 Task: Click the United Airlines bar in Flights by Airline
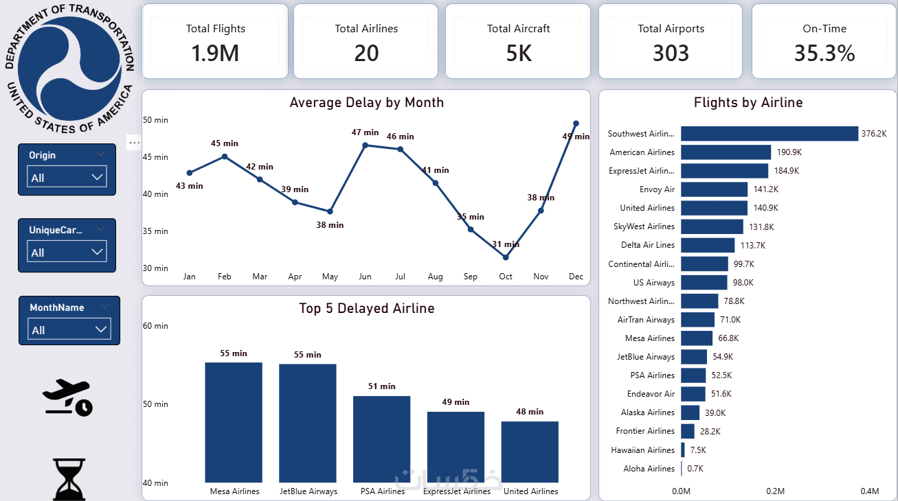(x=714, y=208)
